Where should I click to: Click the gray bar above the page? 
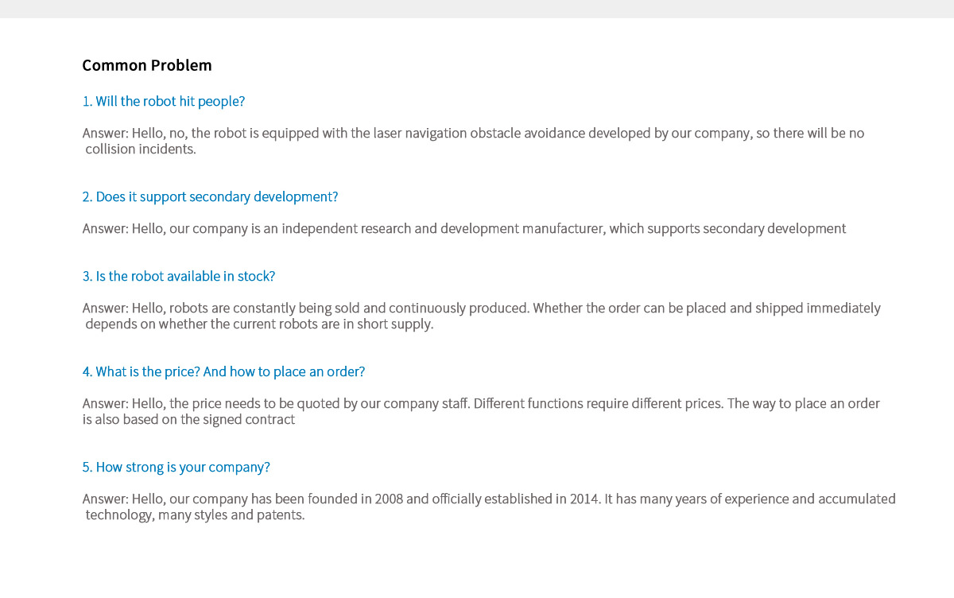click(477, 9)
